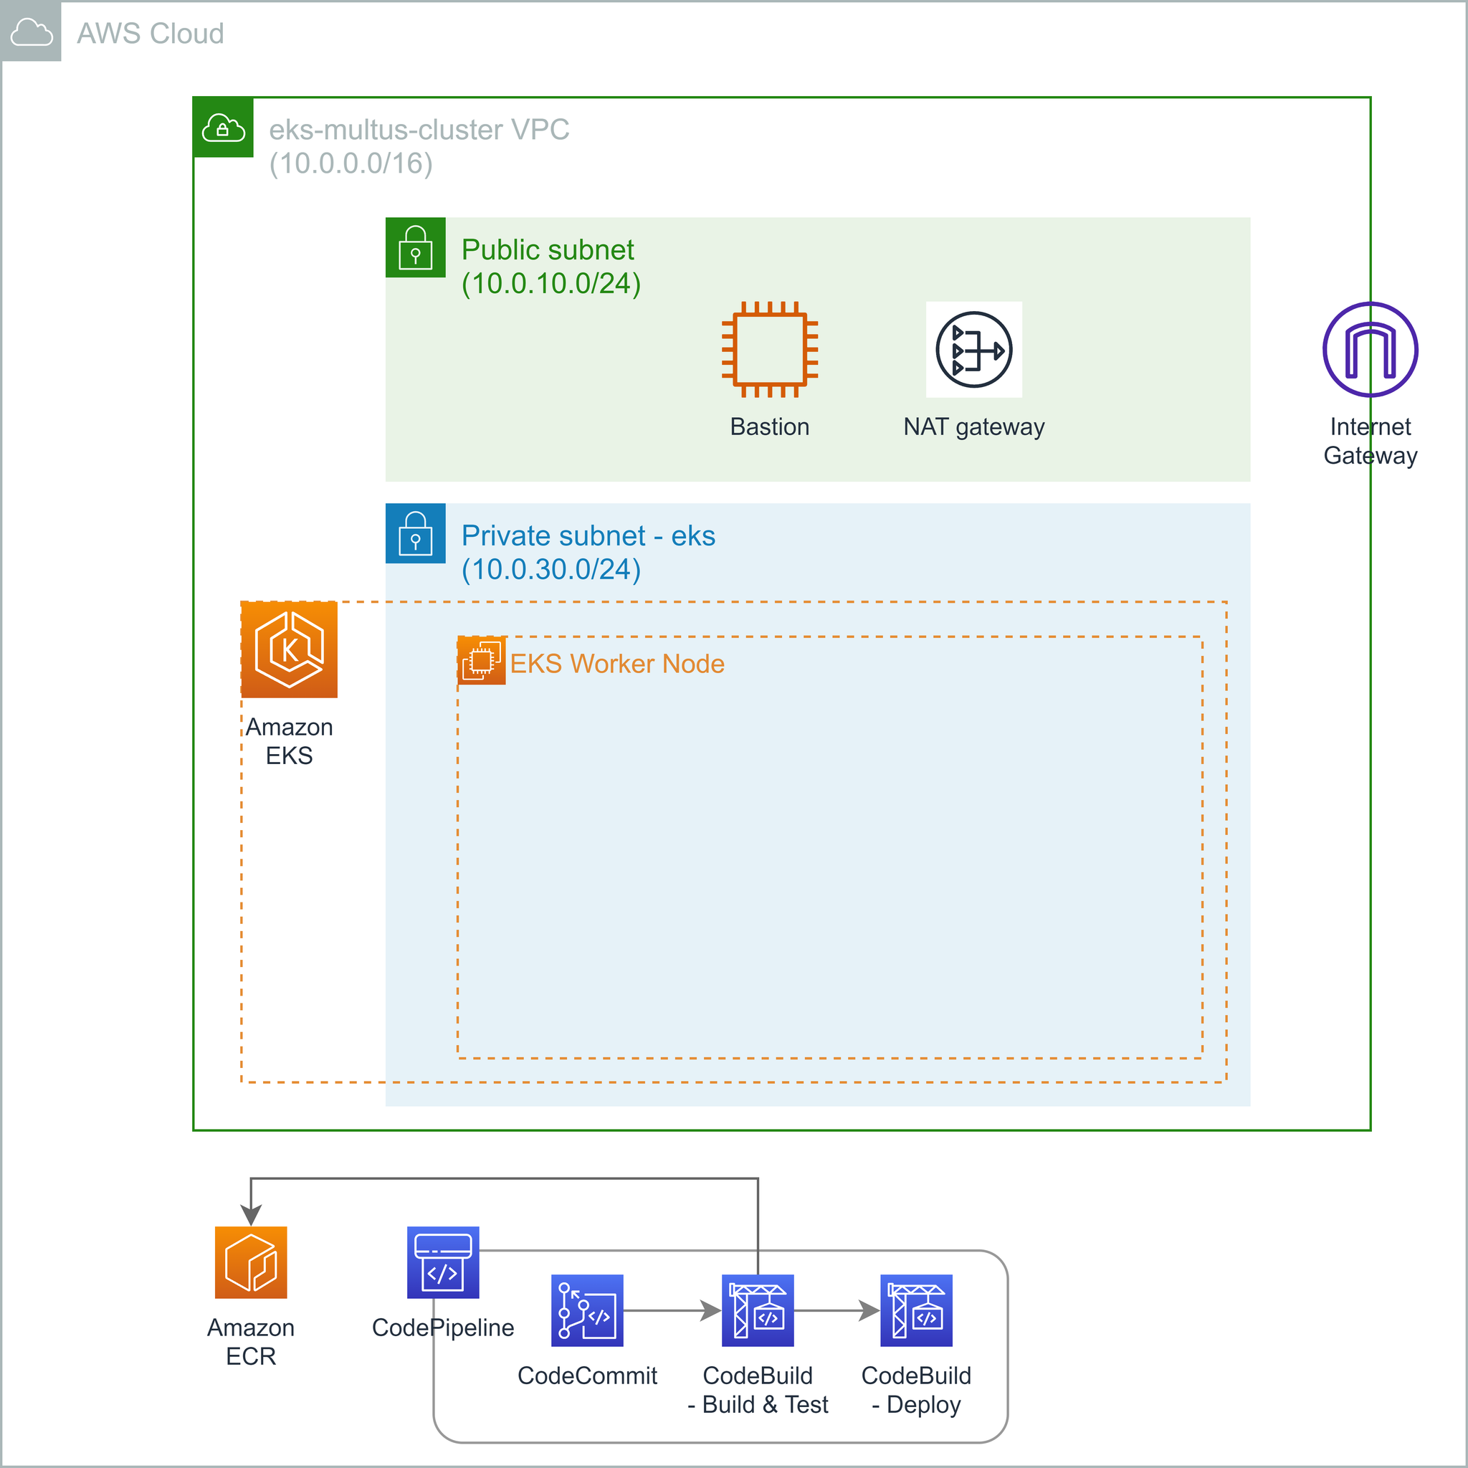Click the Internet Gateway icon
Viewport: 1468px width, 1468px height.
pos(1370,350)
